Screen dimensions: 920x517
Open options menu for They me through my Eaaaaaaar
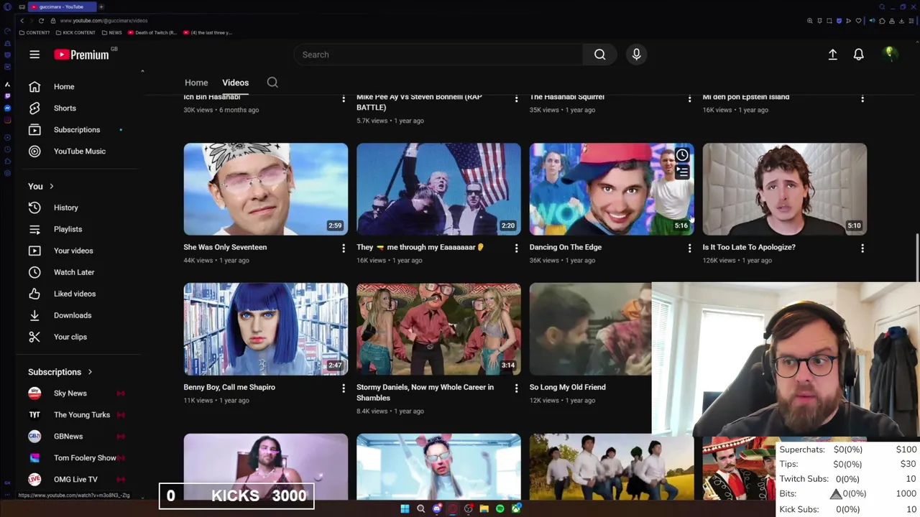[516, 248]
